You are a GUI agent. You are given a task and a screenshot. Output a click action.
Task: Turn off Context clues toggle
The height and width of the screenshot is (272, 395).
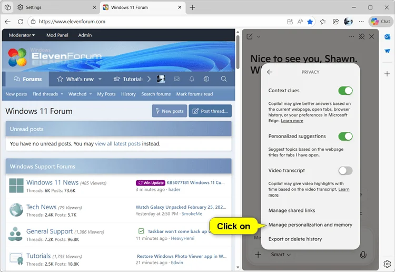(345, 91)
